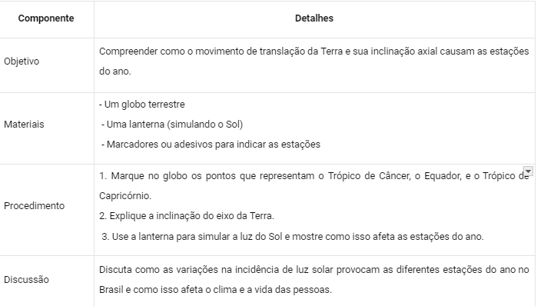Select the Objetivo row label

(x=22, y=62)
